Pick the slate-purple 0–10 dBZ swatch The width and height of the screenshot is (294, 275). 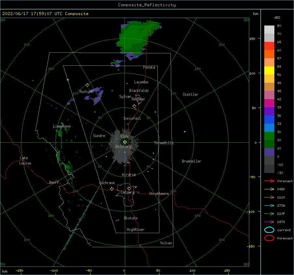coord(269,152)
